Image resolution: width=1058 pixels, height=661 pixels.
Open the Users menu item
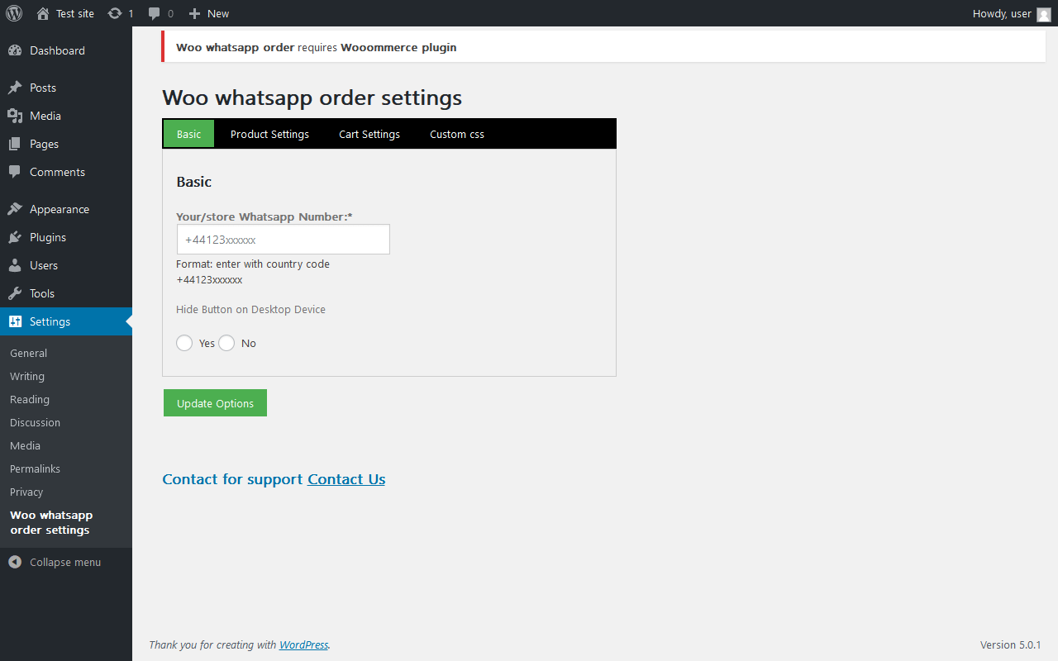click(66, 265)
